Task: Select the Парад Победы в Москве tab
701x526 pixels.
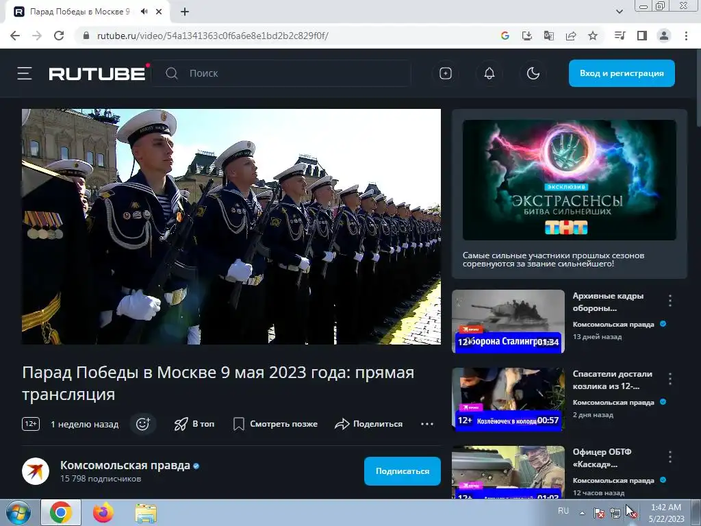Action: pyautogui.click(x=79, y=12)
